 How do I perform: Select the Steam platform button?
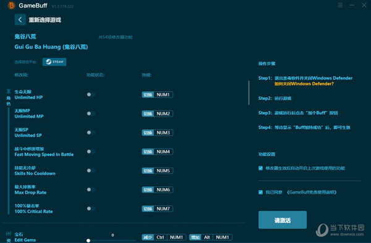coord(54,62)
